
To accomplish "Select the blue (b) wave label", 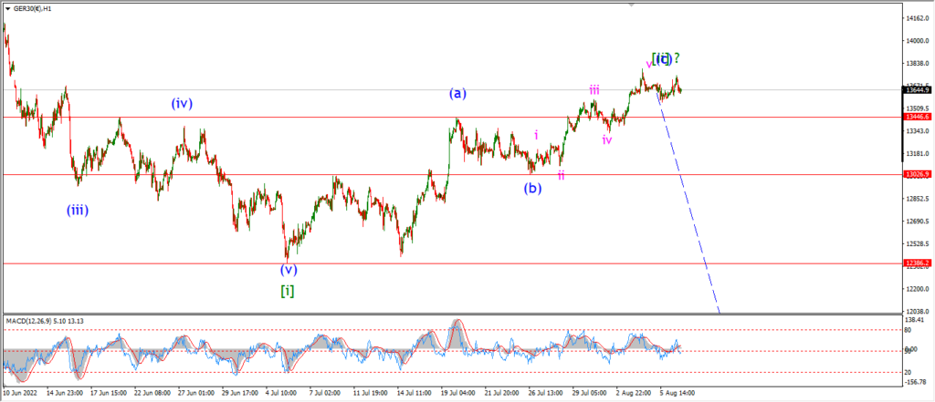I will (532, 188).
